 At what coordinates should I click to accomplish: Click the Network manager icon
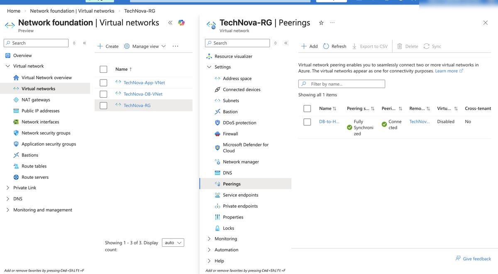[217, 162]
